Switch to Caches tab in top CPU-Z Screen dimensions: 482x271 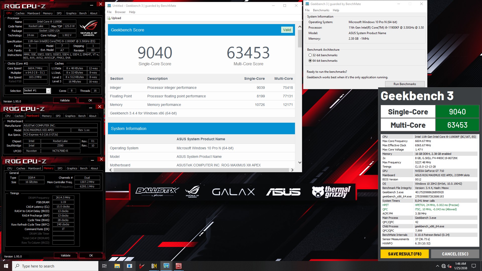tap(20, 13)
